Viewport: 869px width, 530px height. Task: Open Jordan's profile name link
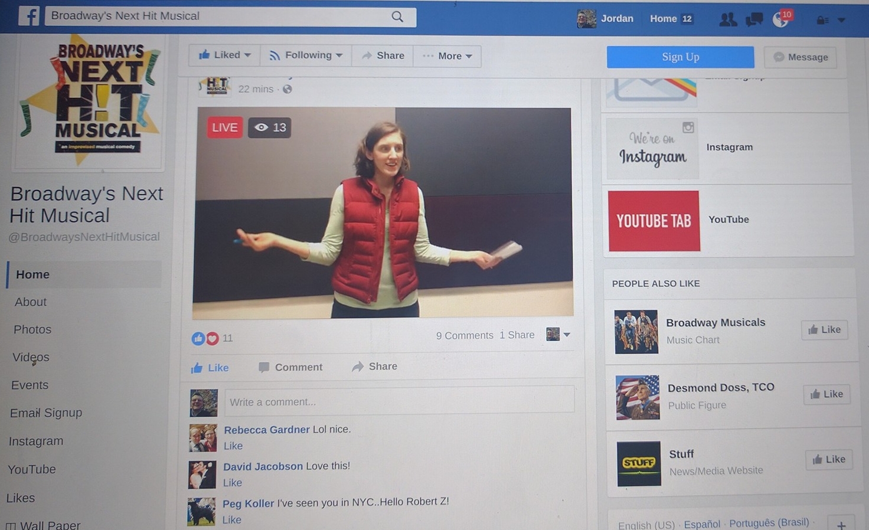(x=617, y=19)
